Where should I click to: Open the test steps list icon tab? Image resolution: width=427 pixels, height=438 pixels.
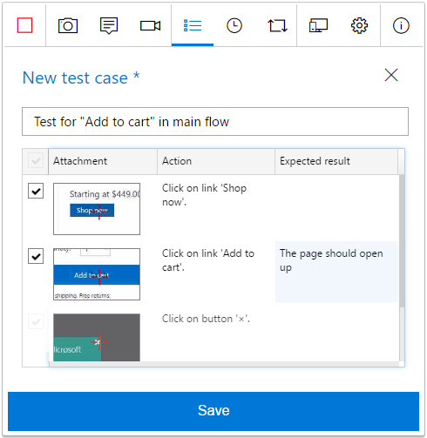click(x=193, y=25)
